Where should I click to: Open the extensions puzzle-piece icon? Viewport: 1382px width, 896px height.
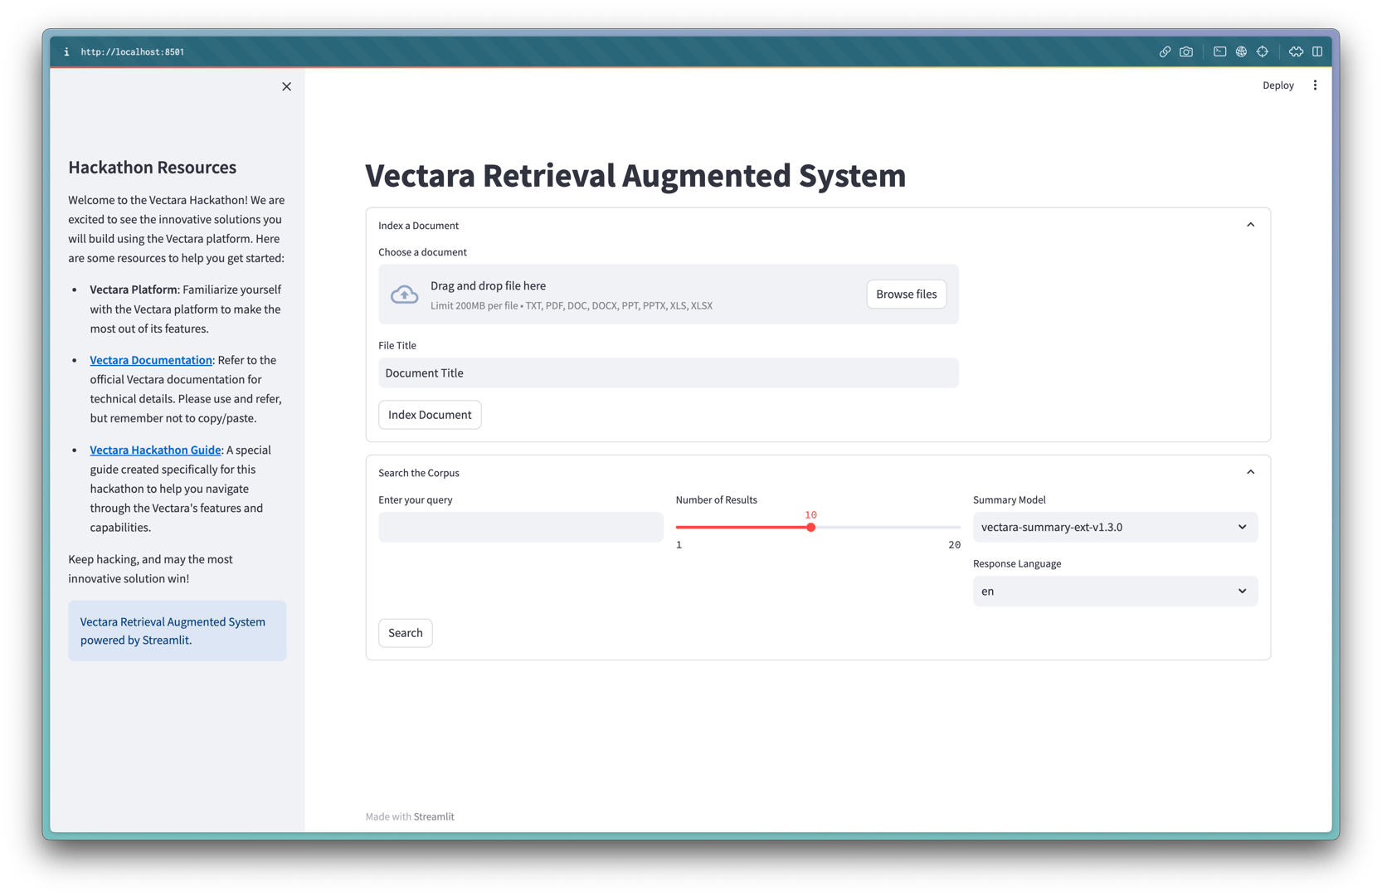coord(1296,51)
